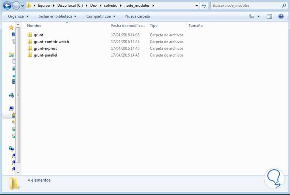Click the sidebar scrollbar down arrow

[x=18, y=172]
